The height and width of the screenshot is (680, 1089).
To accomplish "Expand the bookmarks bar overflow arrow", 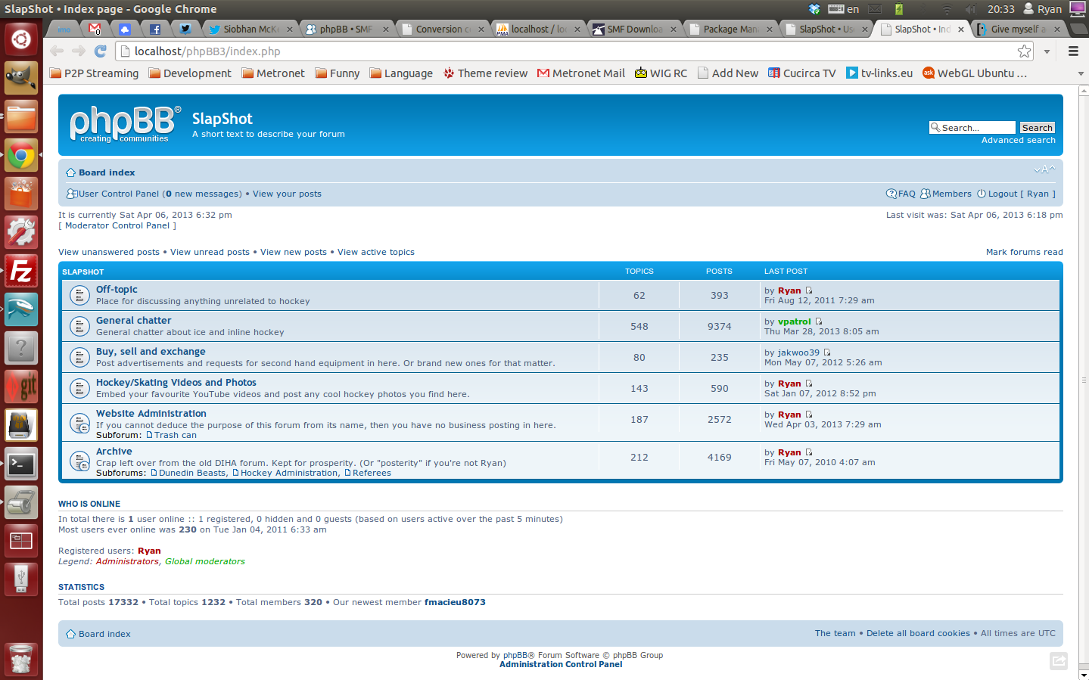I will tap(1080, 74).
